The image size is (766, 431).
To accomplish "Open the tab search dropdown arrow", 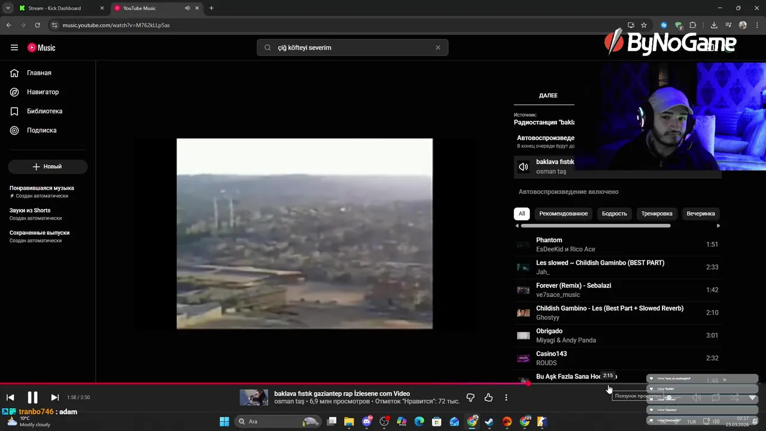I will click(x=8, y=8).
